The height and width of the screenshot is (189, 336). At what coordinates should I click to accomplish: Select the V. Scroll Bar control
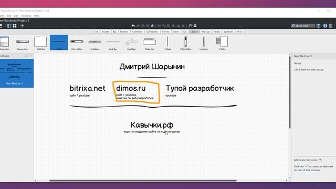tap(185, 43)
